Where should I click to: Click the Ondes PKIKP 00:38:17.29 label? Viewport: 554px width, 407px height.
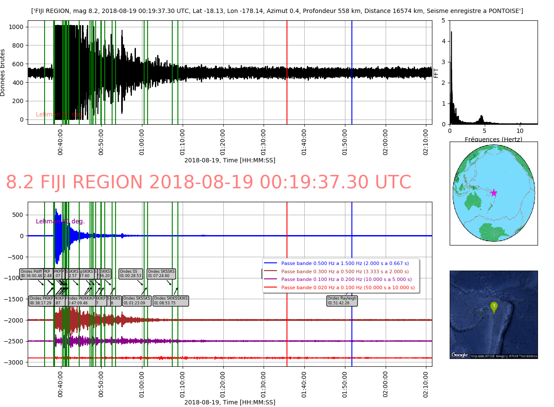point(41,301)
